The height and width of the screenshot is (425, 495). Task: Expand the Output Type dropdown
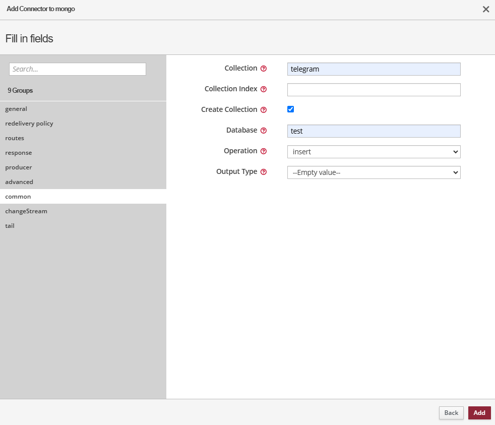374,172
